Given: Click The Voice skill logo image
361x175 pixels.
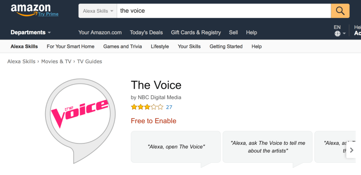Looking at the screenshot, I should coord(80,121).
